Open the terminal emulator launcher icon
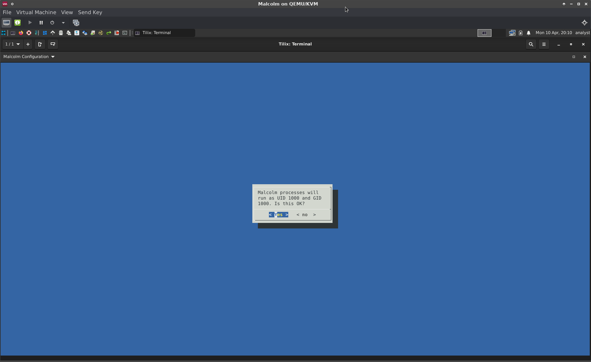 pos(125,33)
